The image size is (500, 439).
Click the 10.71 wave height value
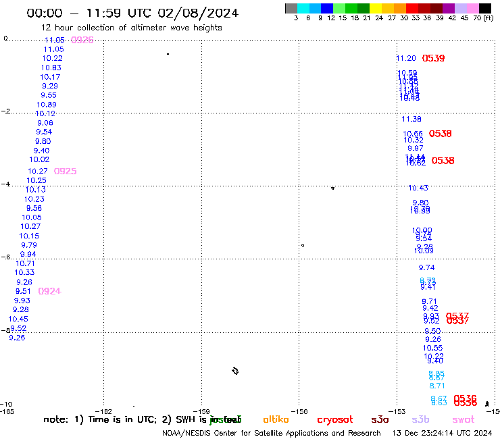(25, 263)
